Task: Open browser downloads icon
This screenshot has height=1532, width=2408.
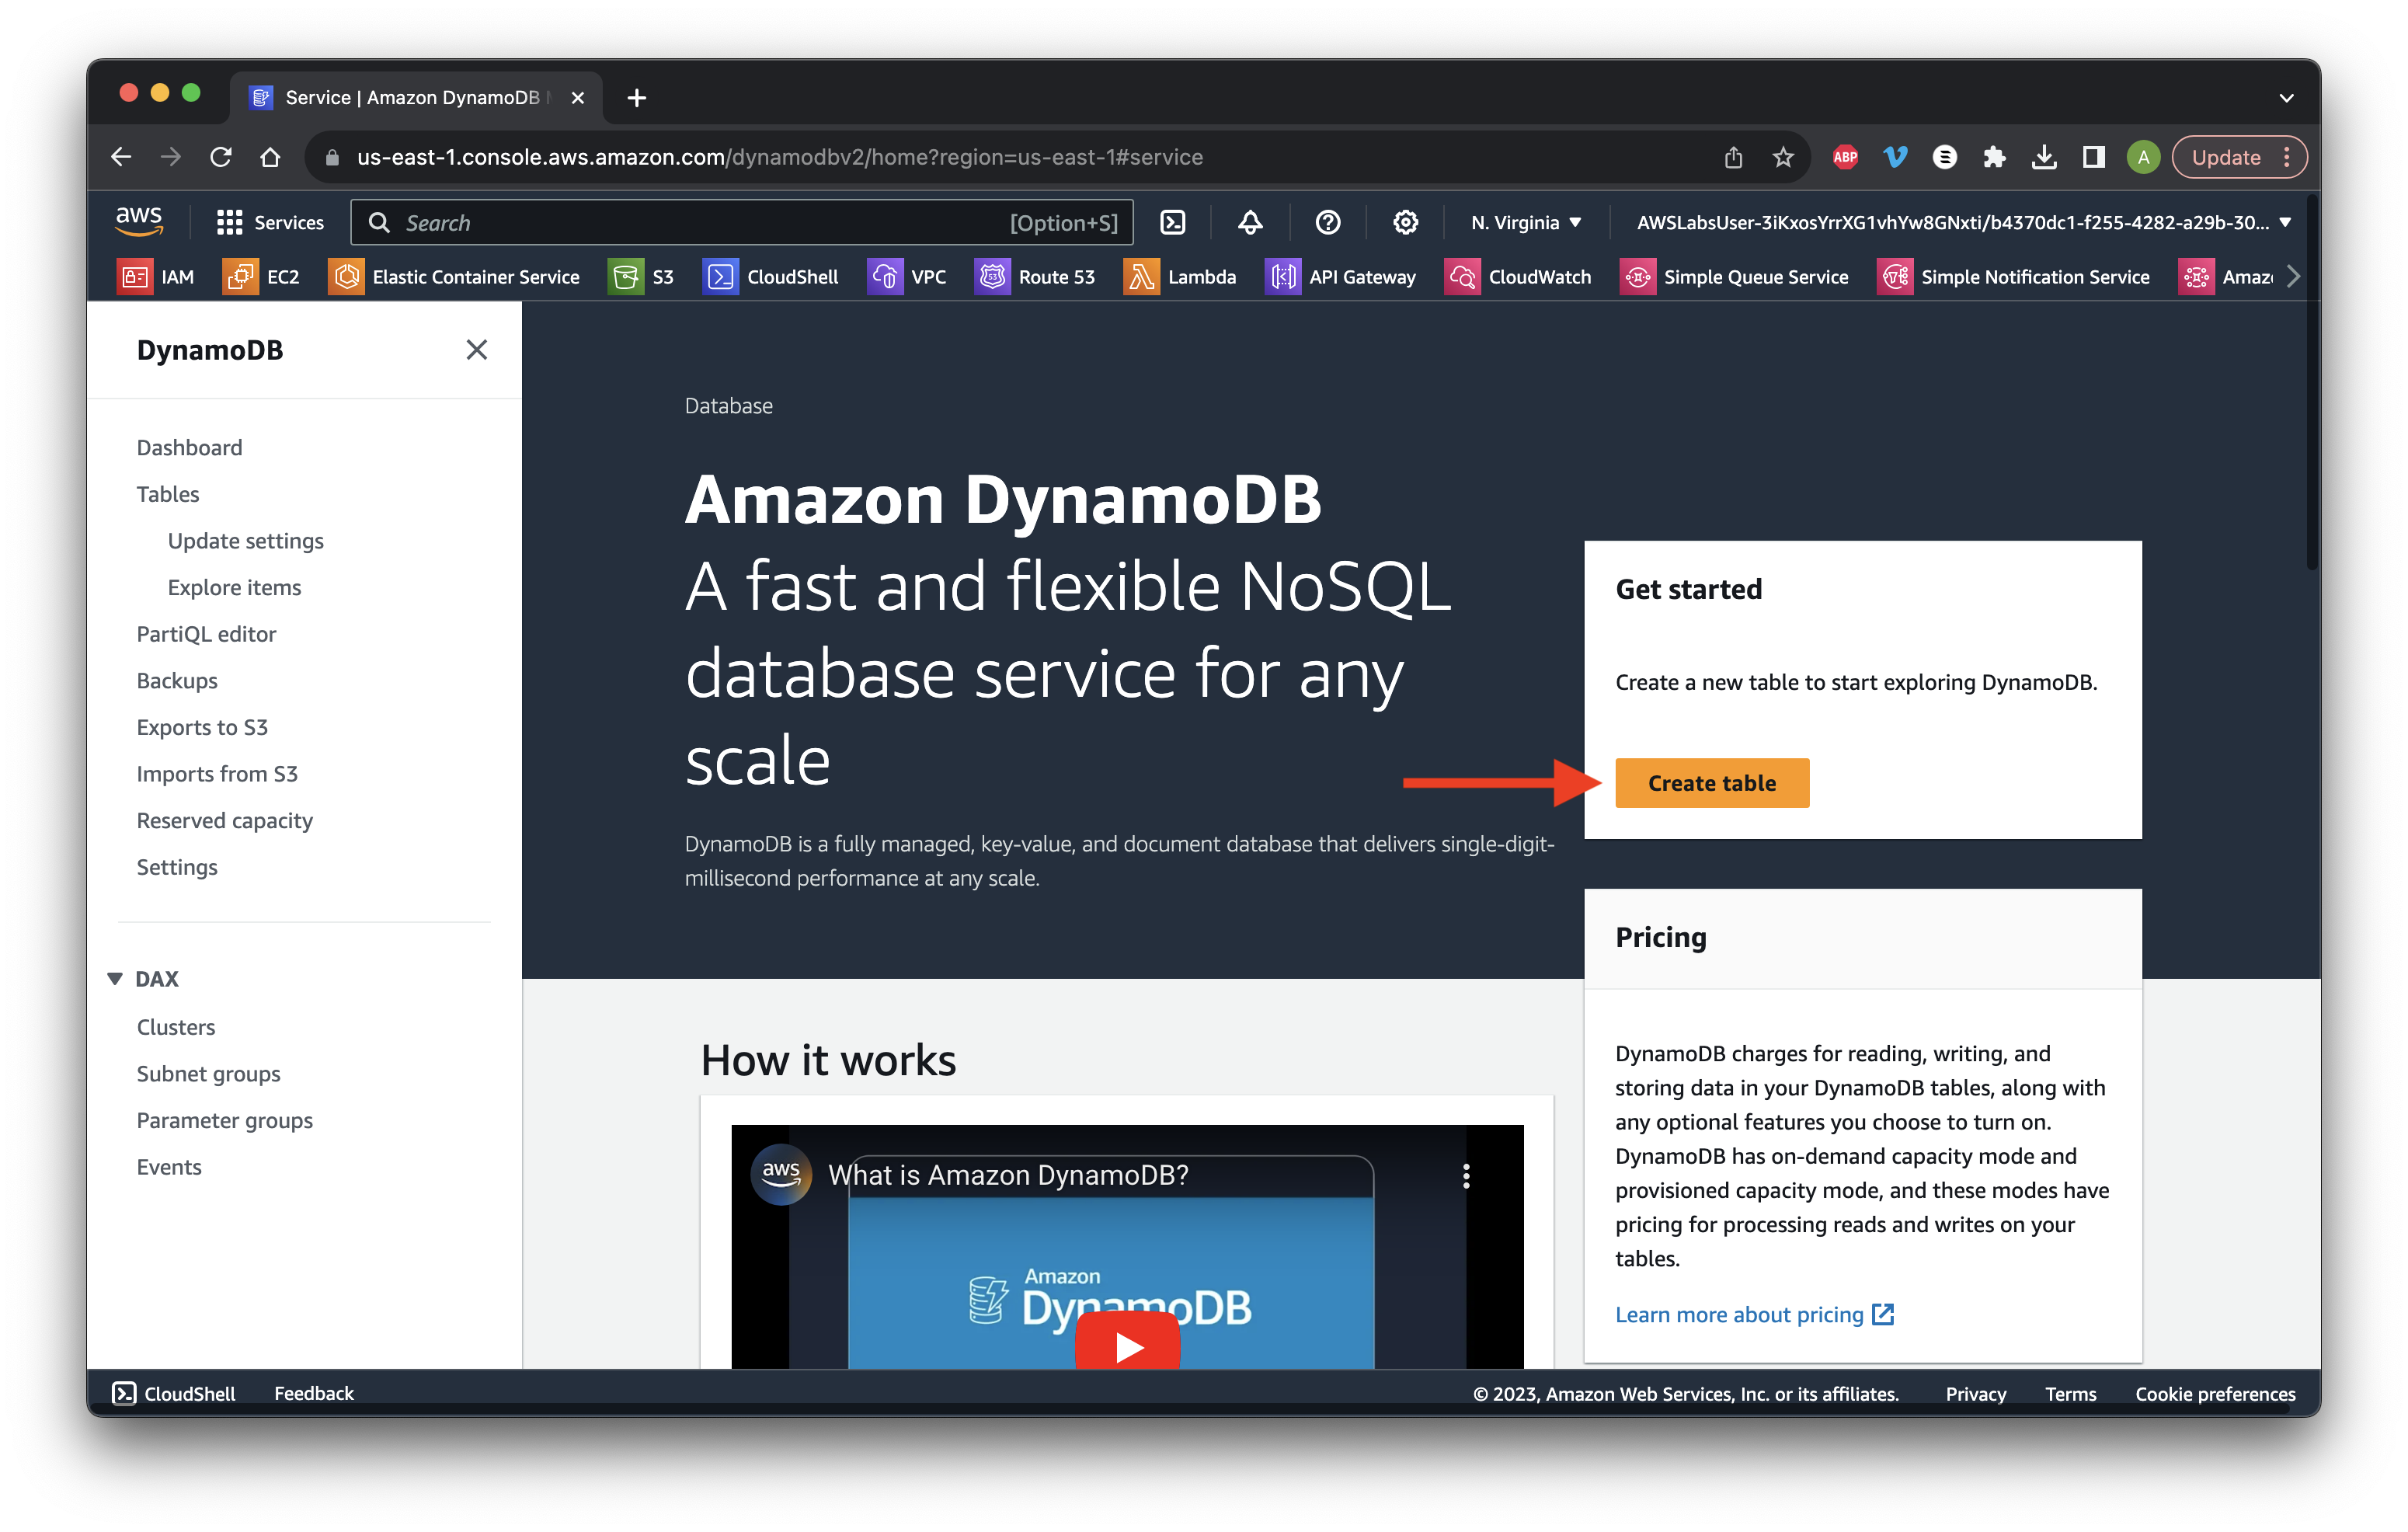Action: pos(2044,157)
